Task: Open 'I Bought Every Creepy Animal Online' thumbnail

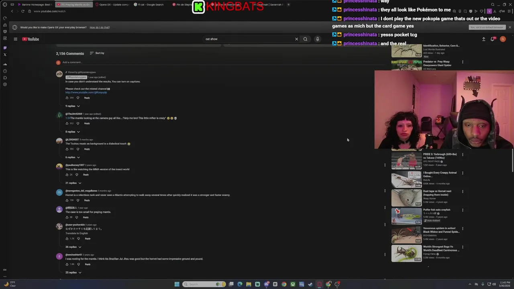Action: tap(406, 179)
